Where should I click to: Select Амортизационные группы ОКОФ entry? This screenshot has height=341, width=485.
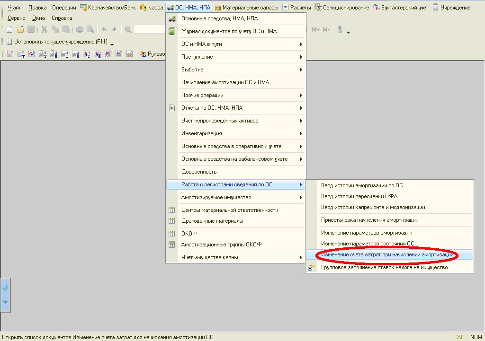click(x=236, y=245)
